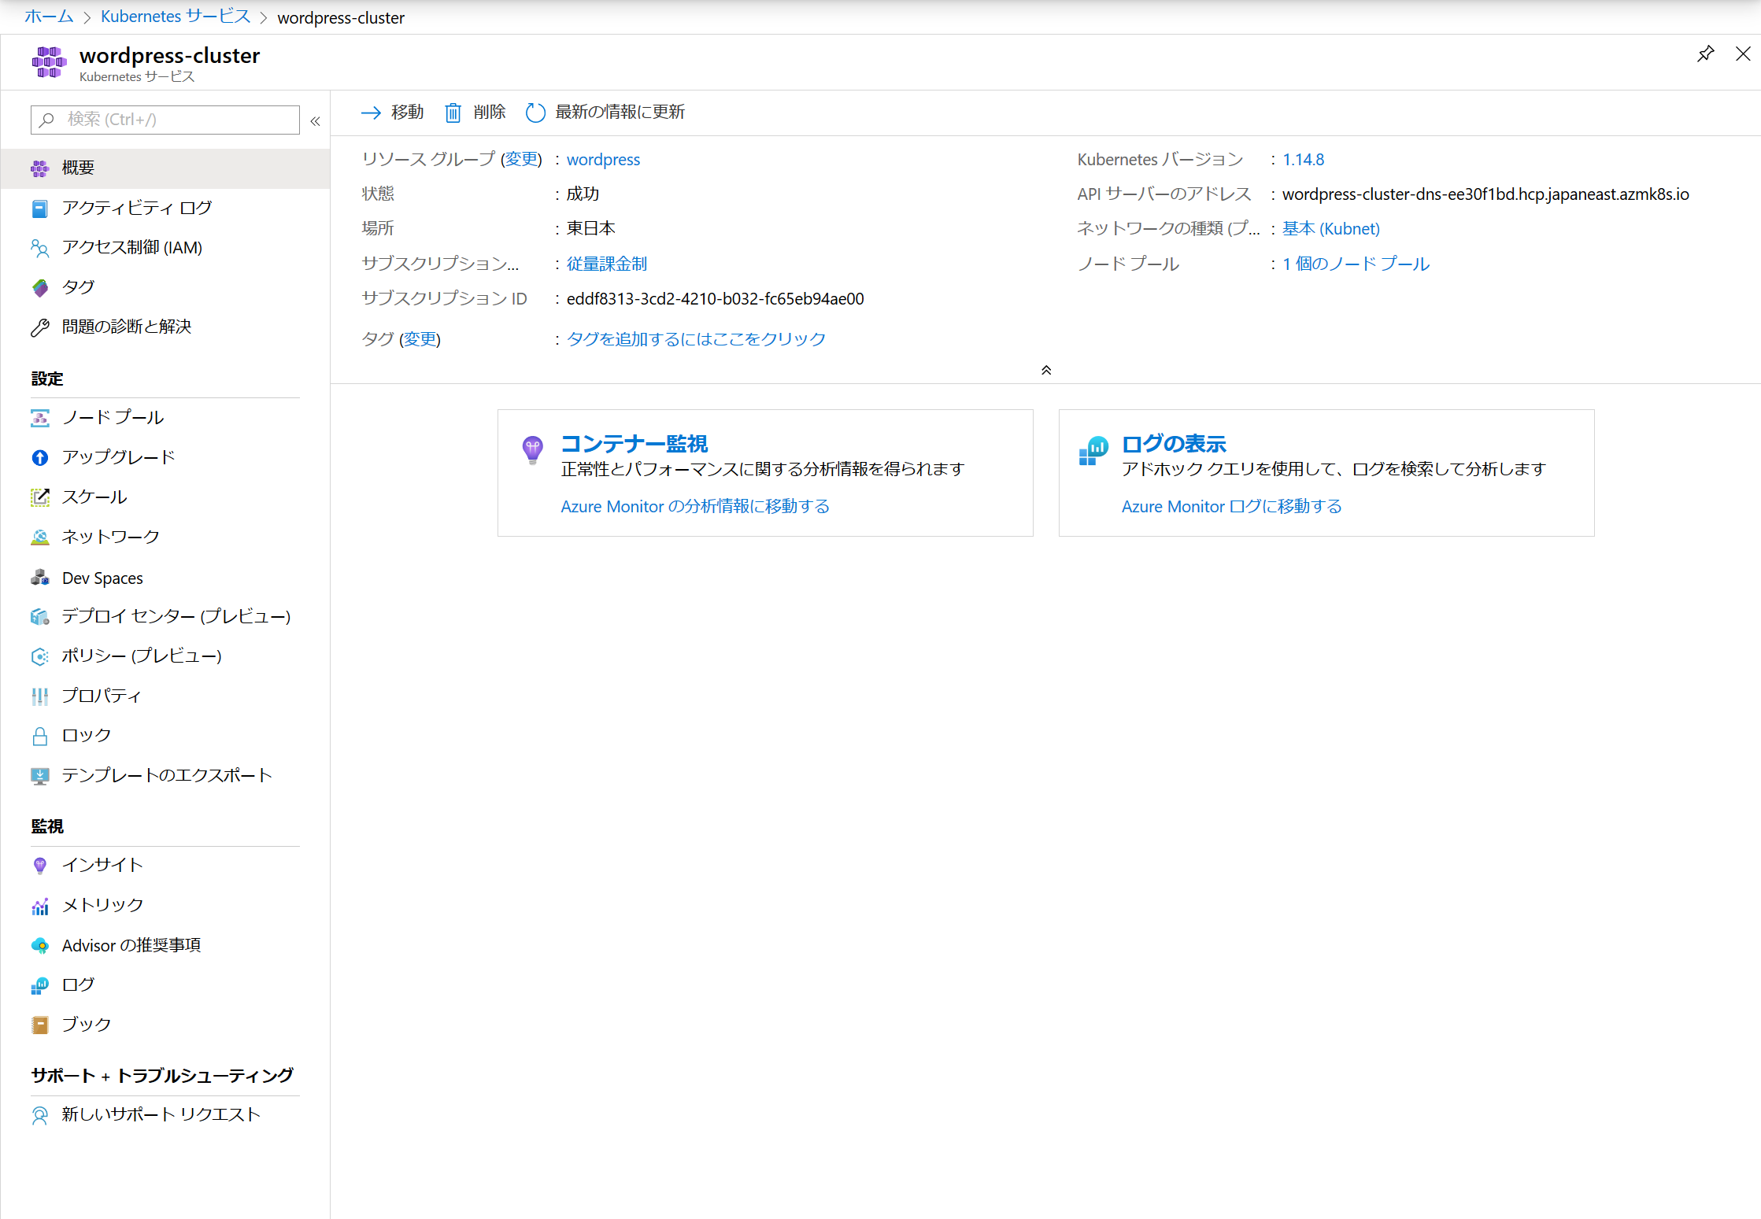Open Kubernetes version 1.14.8 link

pyautogui.click(x=1303, y=159)
